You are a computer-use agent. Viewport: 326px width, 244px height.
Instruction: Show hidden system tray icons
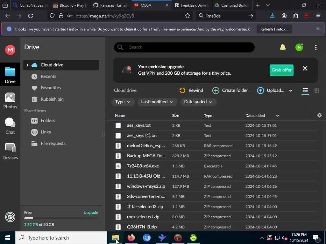[262, 238]
